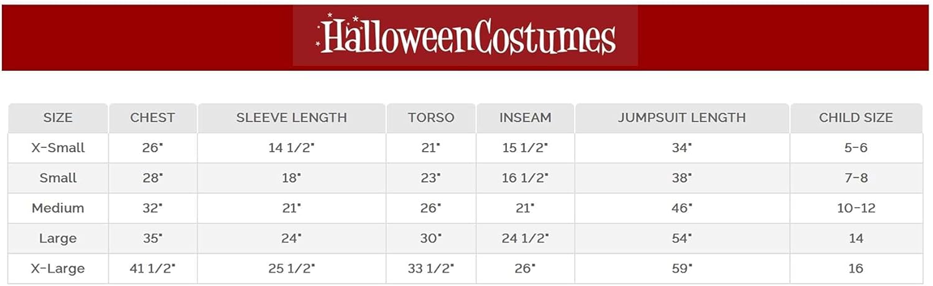Select the 33 1/2" torso cell

coord(431,269)
